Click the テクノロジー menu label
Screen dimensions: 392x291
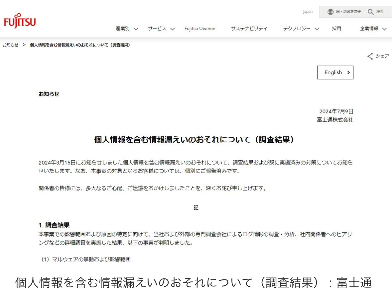click(297, 29)
